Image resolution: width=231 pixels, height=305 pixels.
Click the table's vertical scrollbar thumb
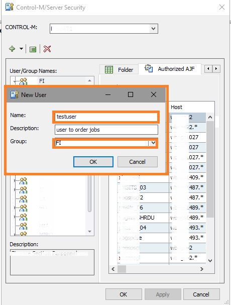click(x=210, y=169)
